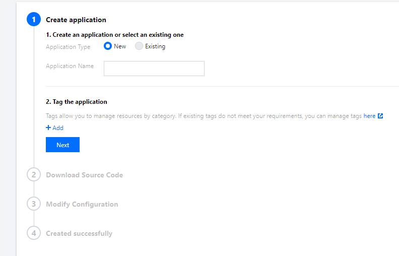Click the Create application step title

tap(76, 20)
